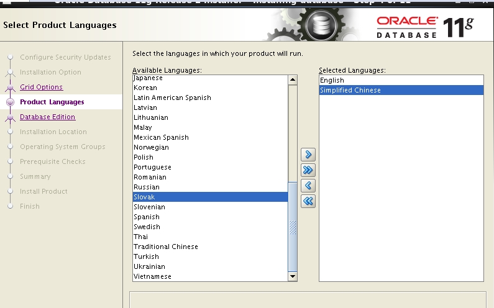The image size is (494, 308).
Task: Click scroll up arrow of Available Languages
Action: [x=293, y=80]
